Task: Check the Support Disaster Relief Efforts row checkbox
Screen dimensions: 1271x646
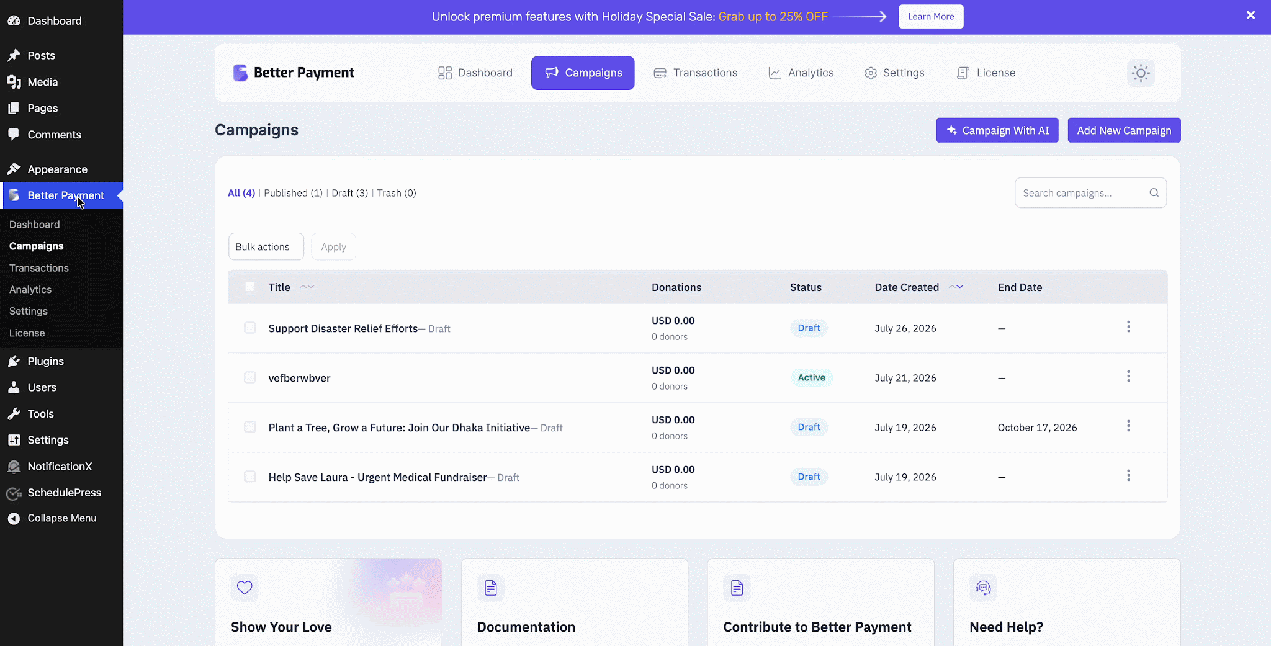Action: click(250, 328)
